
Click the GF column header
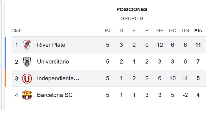[x=160, y=31]
